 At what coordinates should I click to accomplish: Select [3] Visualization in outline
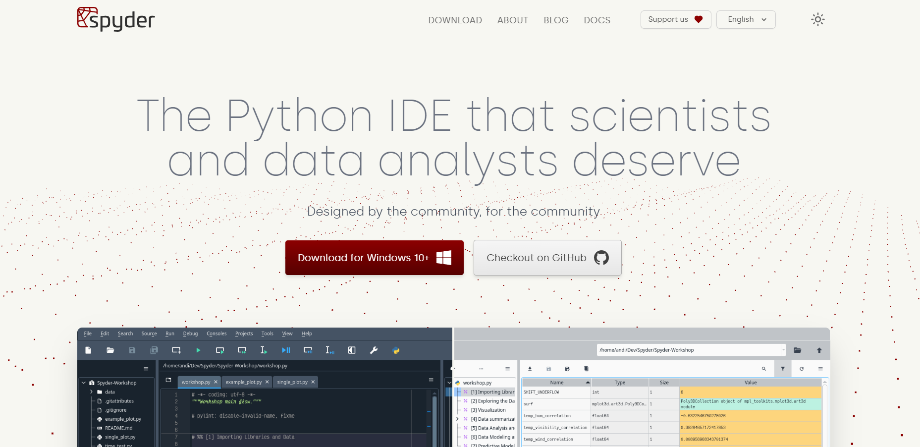[x=488, y=410]
